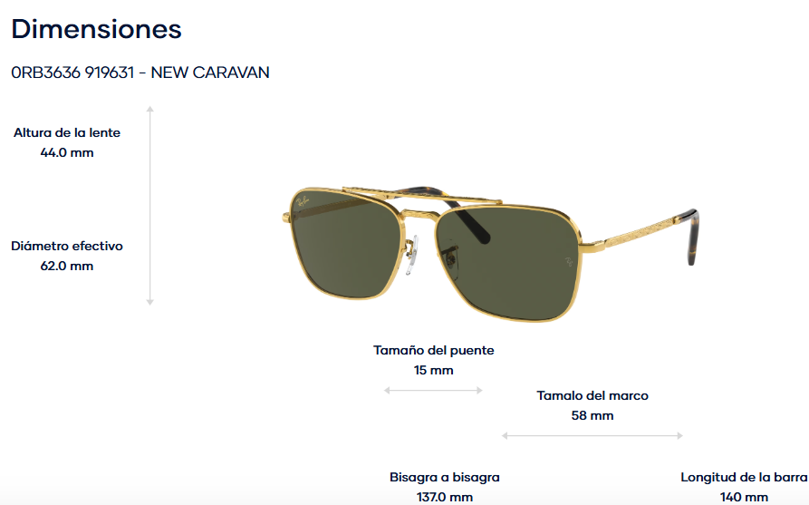Select the 0RB3636 919631 - NEW CARAVAN model text
The width and height of the screenshot is (809, 505).
pos(140,73)
